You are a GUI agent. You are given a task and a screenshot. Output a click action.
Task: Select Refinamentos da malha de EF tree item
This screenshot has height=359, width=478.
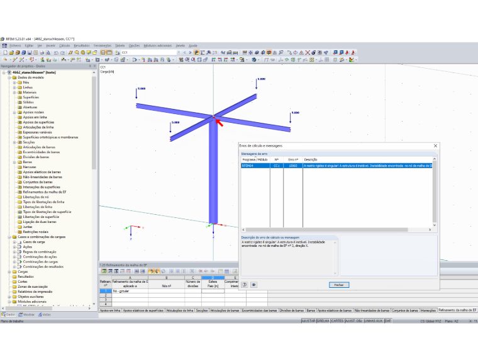45,192
